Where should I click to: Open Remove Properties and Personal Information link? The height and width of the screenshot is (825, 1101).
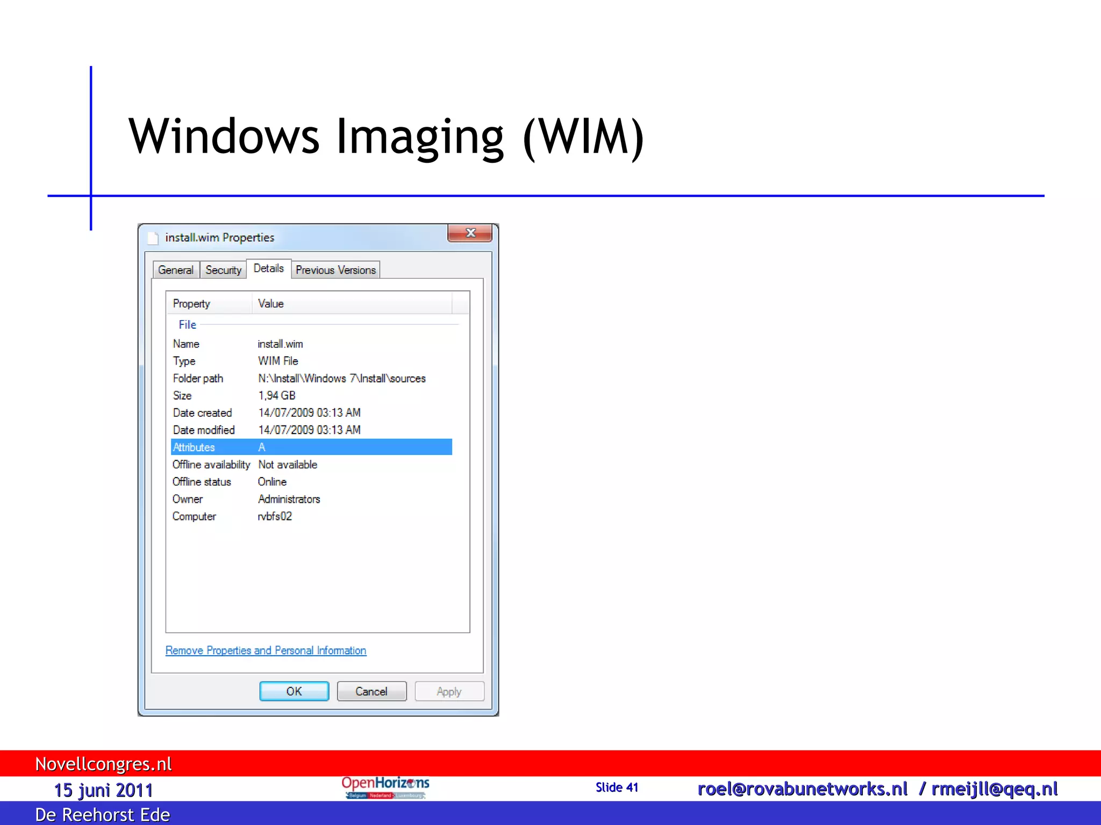pyautogui.click(x=266, y=650)
